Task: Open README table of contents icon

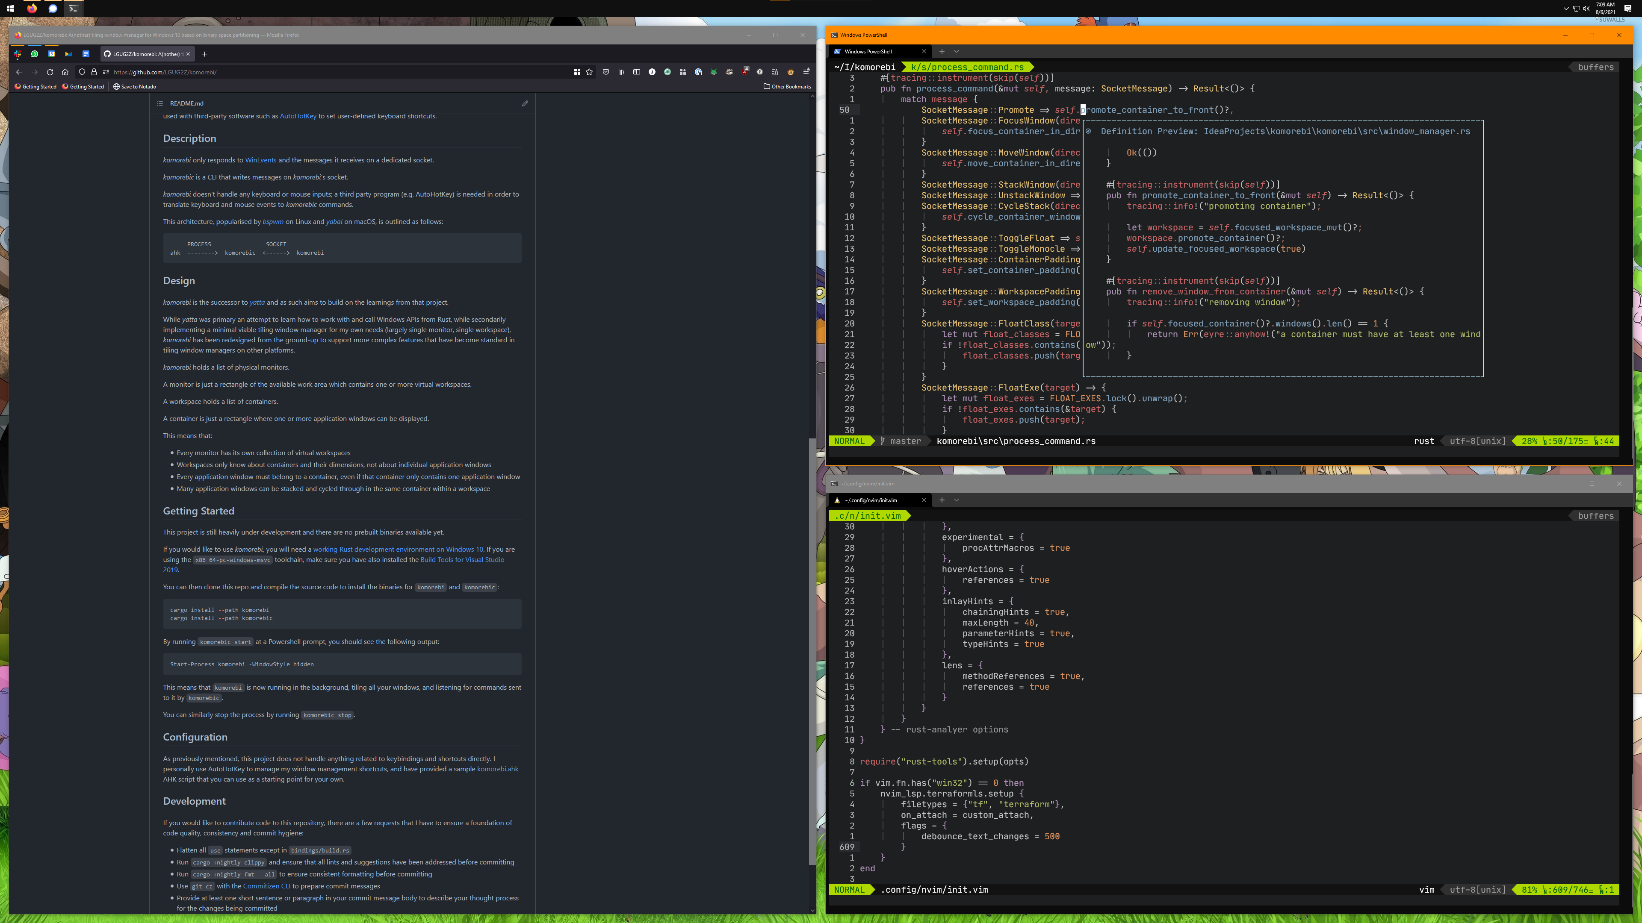Action: (160, 103)
